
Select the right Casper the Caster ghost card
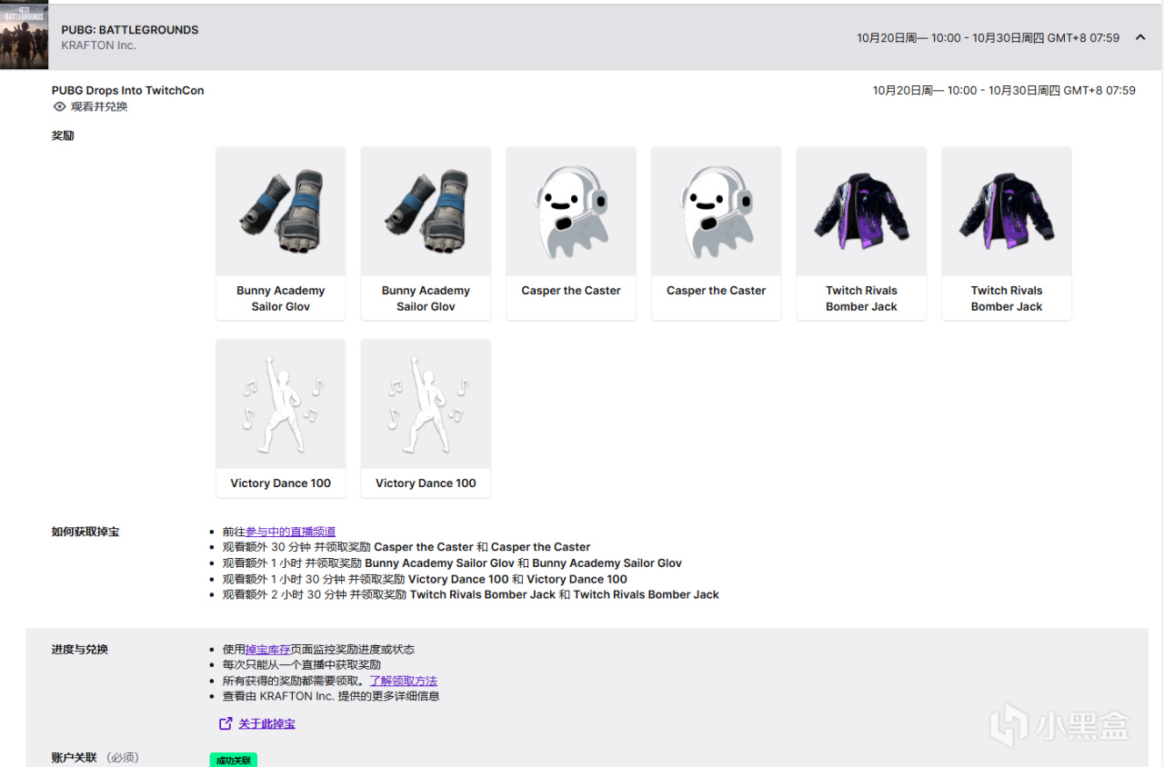[x=716, y=234]
